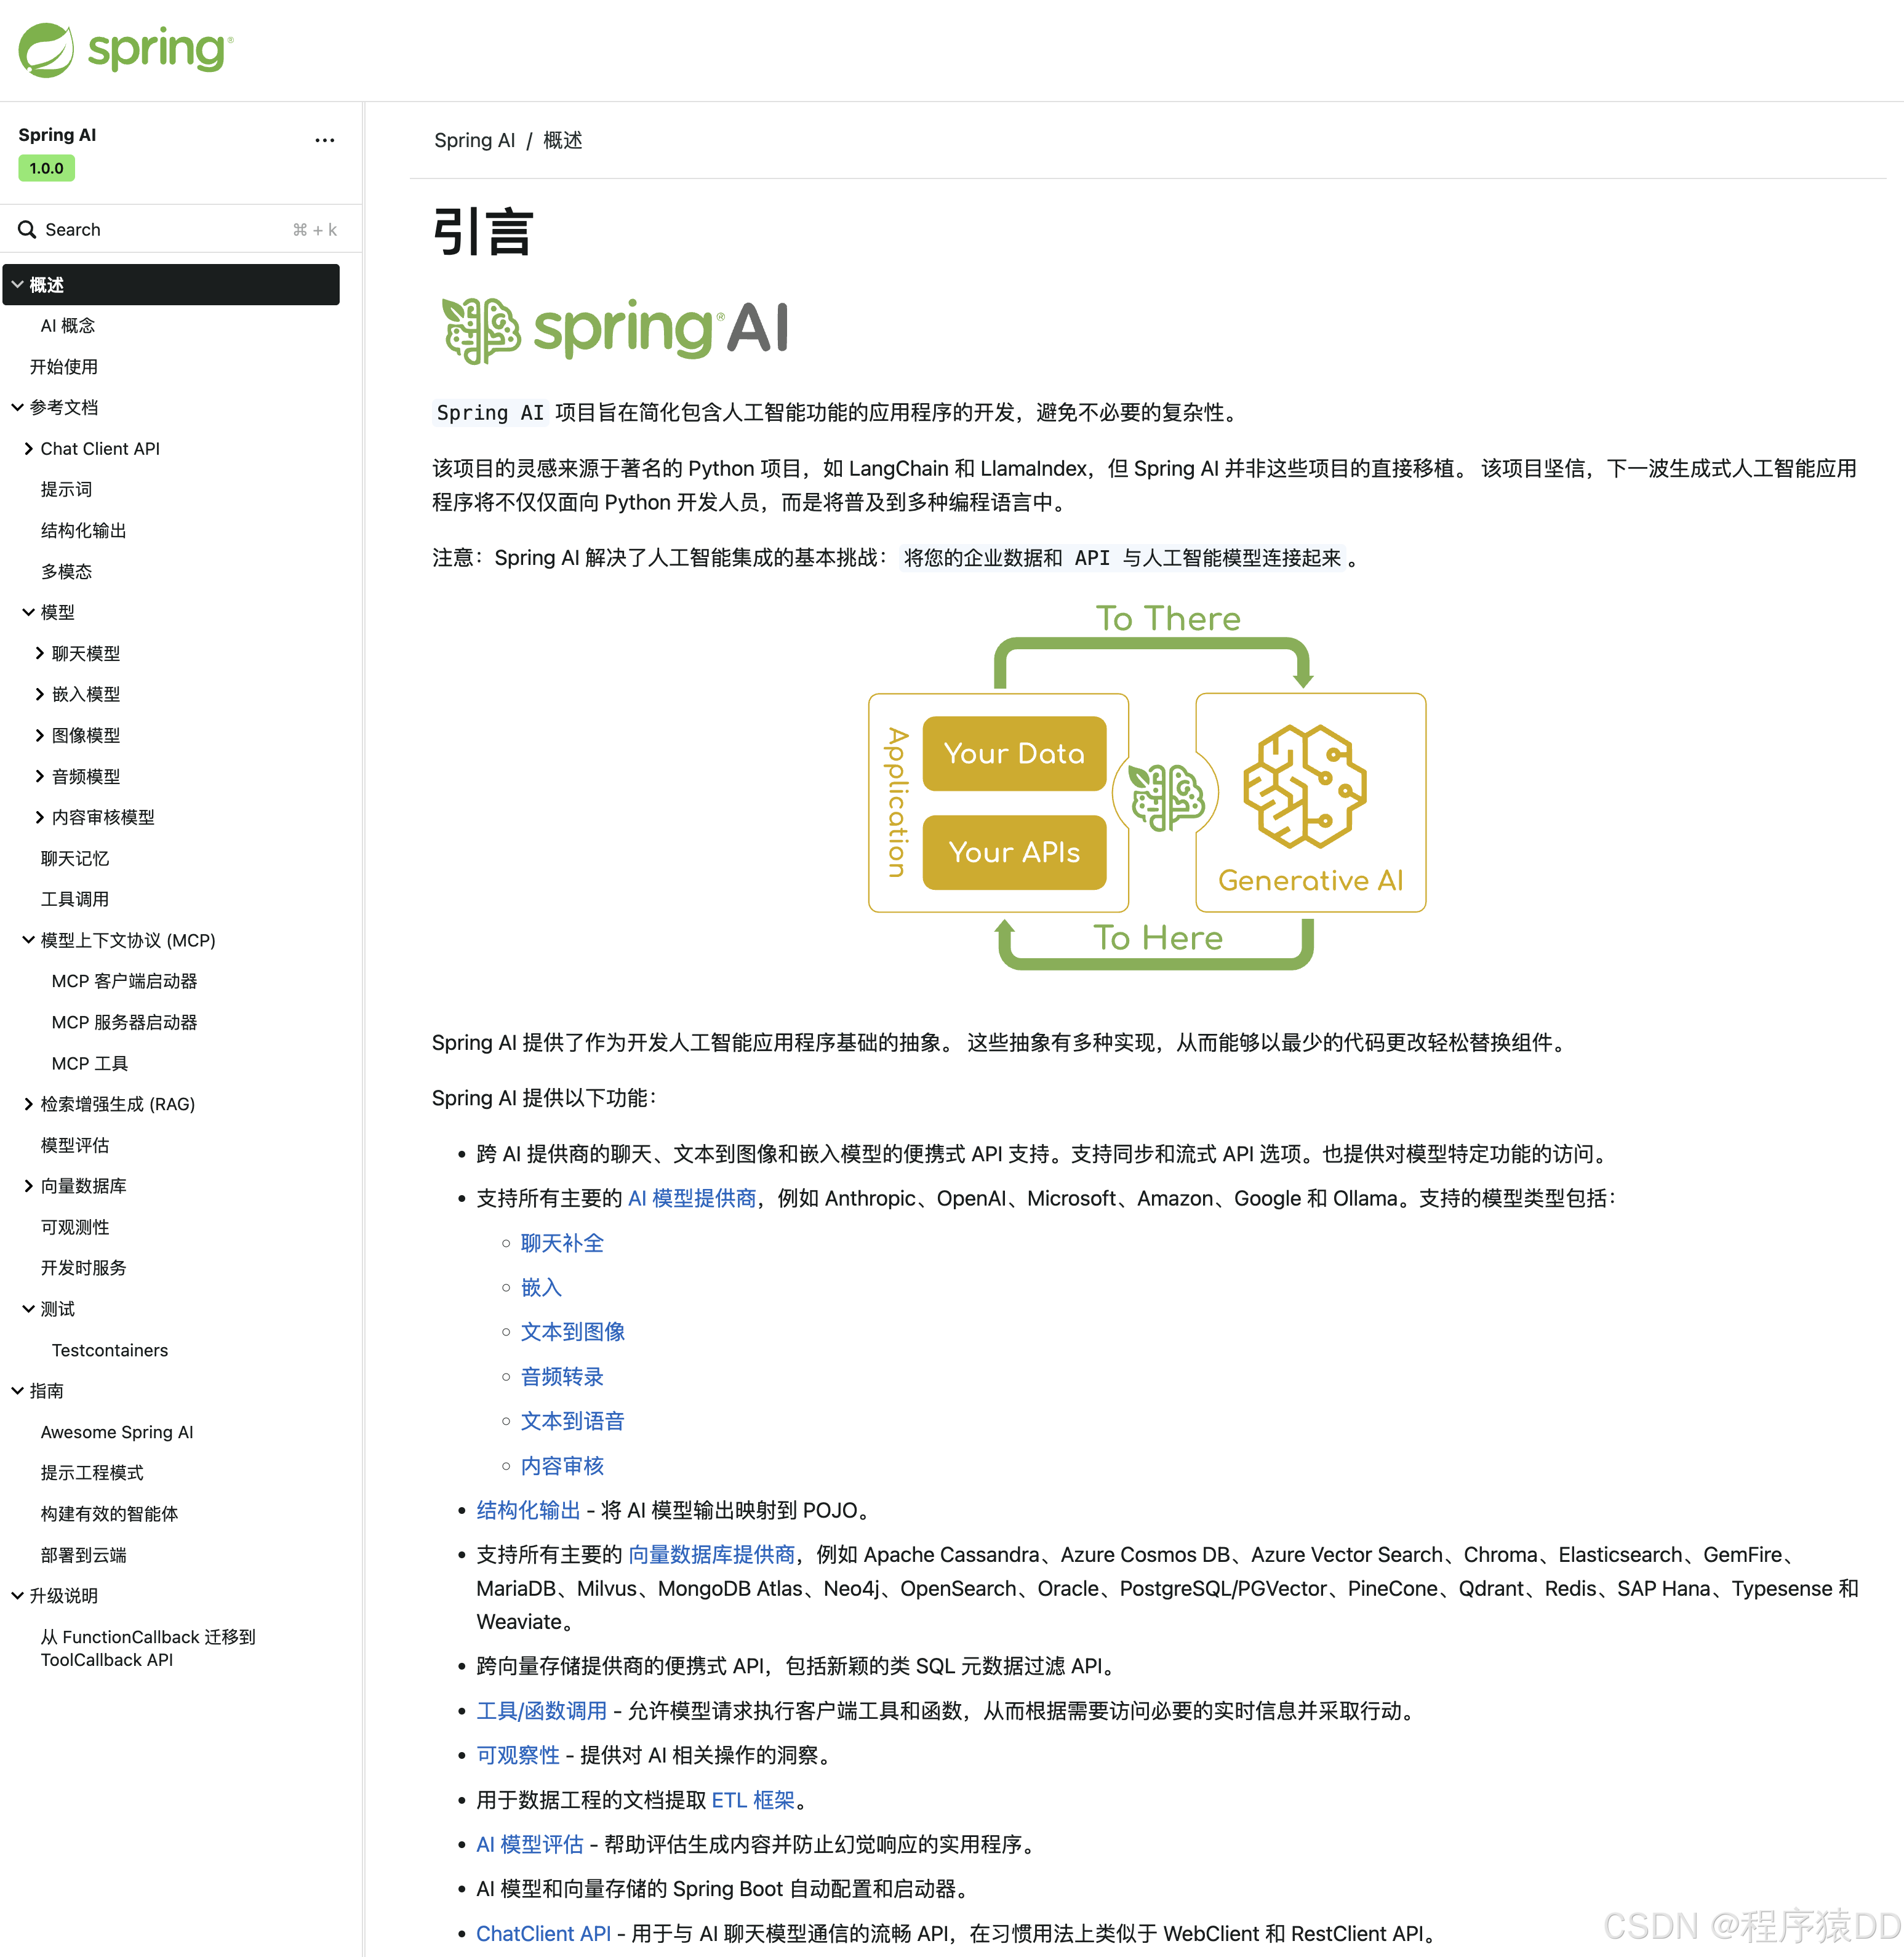Open the three-dots menu beside Spring AI
Screen dimensions: 1904x1957
click(x=324, y=140)
